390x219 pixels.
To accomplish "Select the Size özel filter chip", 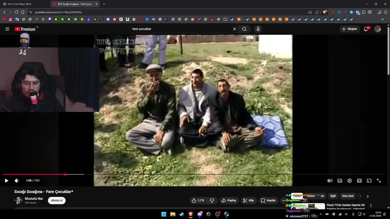I will tap(348, 196).
